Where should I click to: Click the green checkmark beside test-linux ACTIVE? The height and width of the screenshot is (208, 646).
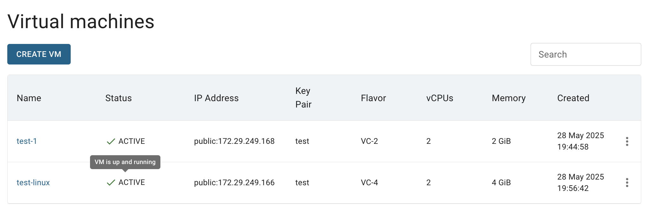coord(111,182)
